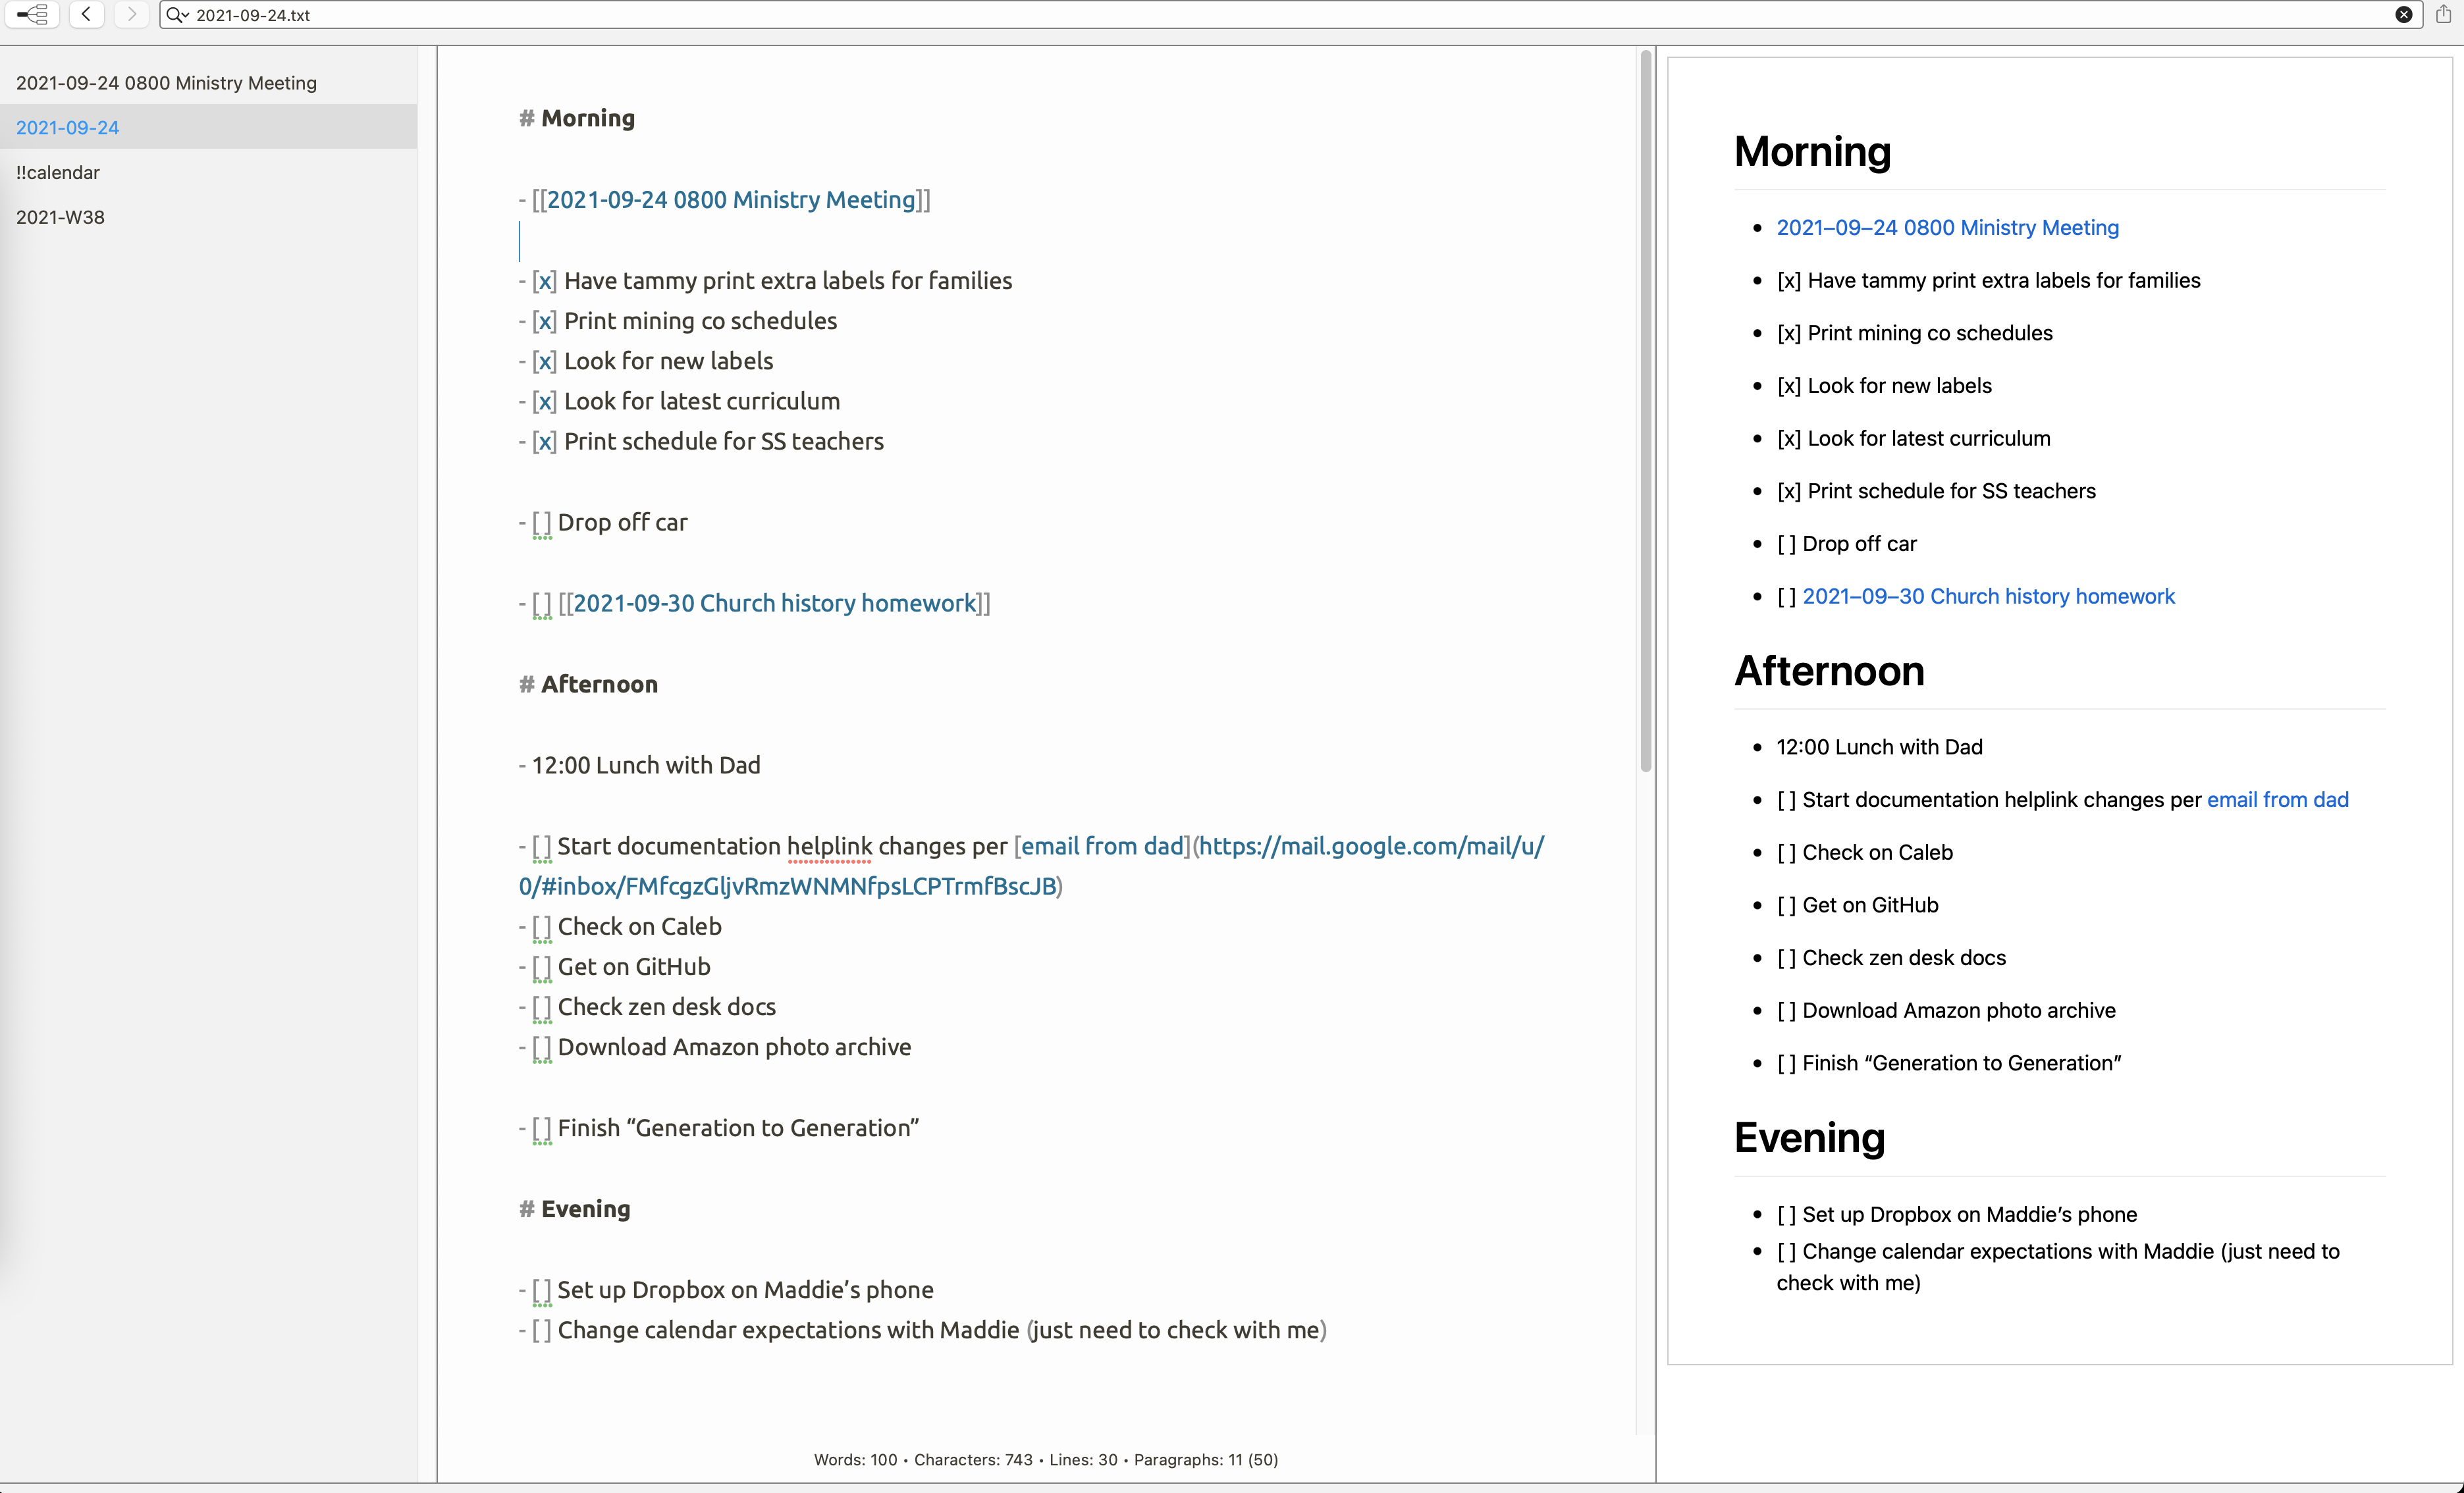This screenshot has width=2464, height=1493.
Task: Toggle the Get on GitHub checkbox in the editor
Action: tap(542, 966)
